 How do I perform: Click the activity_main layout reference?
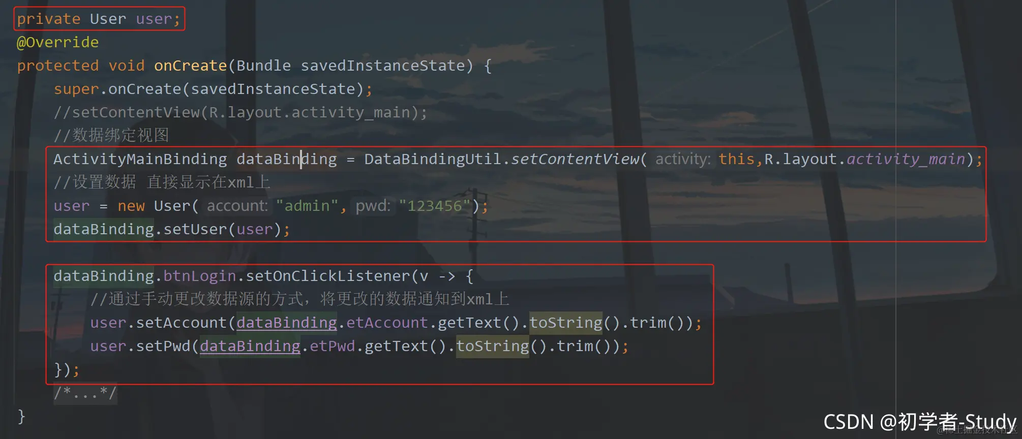[906, 159]
